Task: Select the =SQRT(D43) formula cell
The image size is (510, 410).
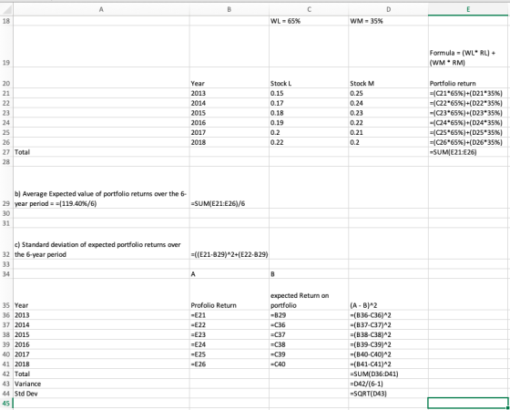Action: tap(388, 394)
